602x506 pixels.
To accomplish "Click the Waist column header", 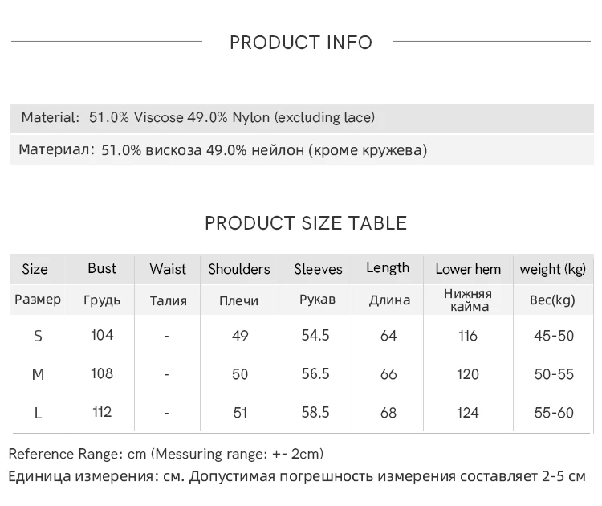I will [x=168, y=269].
